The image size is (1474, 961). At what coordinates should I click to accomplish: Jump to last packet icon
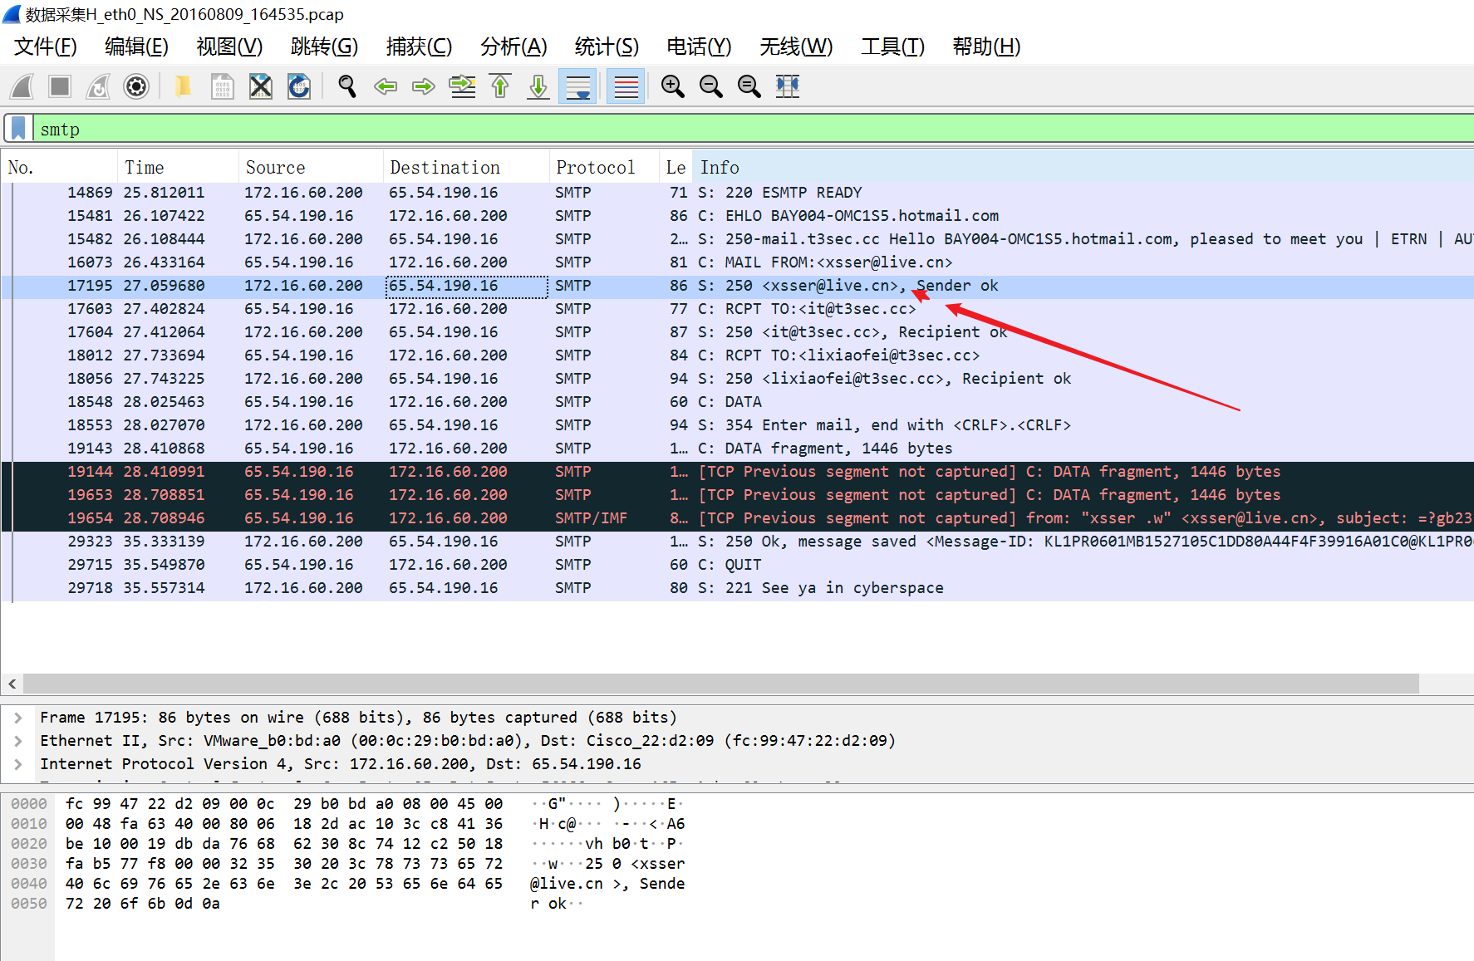(538, 86)
